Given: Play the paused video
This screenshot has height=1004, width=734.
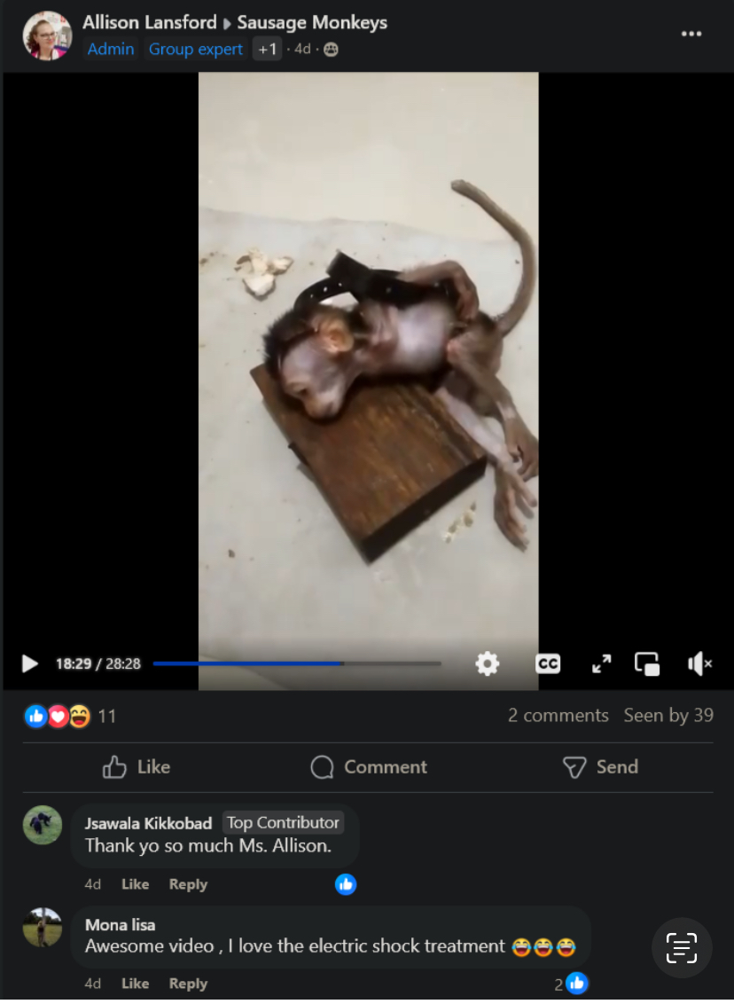Looking at the screenshot, I should click(x=29, y=663).
